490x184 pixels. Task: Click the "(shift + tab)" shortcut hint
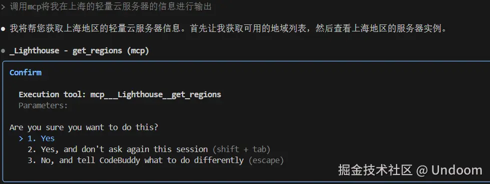pyautogui.click(x=241, y=150)
